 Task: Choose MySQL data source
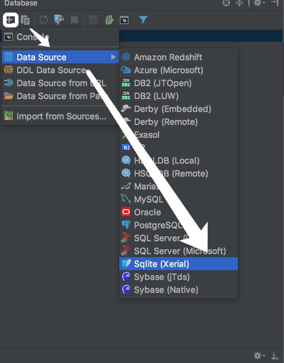click(x=178, y=199)
